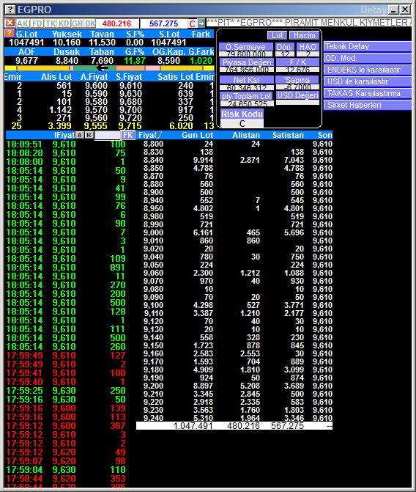Select the FD toolbar icon
416x492 pixels.
click(x=37, y=23)
